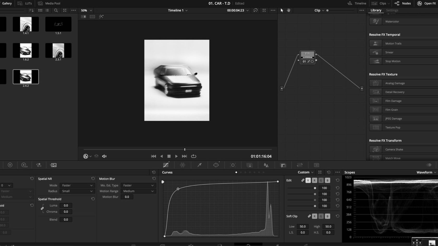
Task: Select the Qualifier eyedropper tool
Action: pos(199,165)
